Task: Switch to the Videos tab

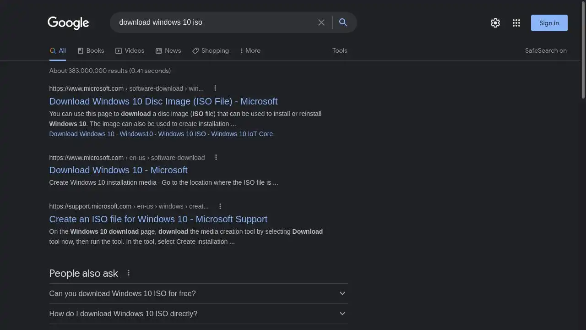Action: pos(130,51)
